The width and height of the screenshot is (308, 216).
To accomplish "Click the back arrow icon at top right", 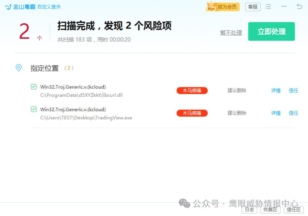I will pyautogui.click(x=299, y=7).
